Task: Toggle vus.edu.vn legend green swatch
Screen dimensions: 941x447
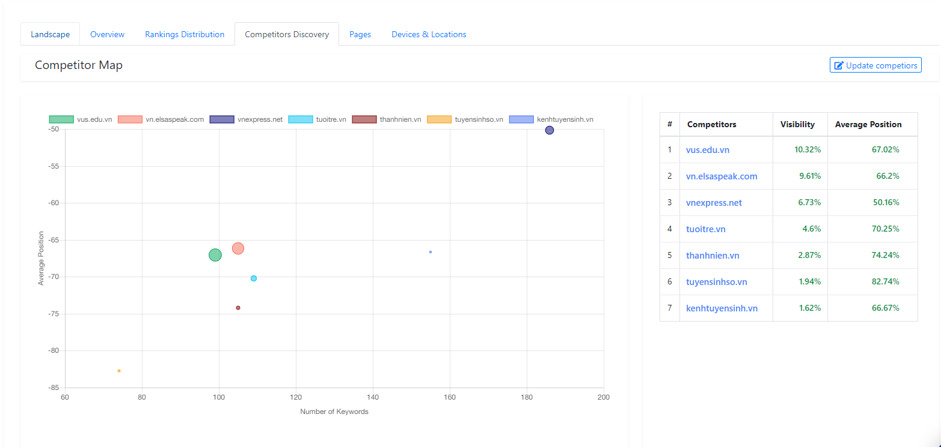Action: (61, 119)
